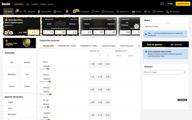This screenshot has width=192, height=120.
Task: Open Deportes A-Z list icon
Action: point(118,12)
